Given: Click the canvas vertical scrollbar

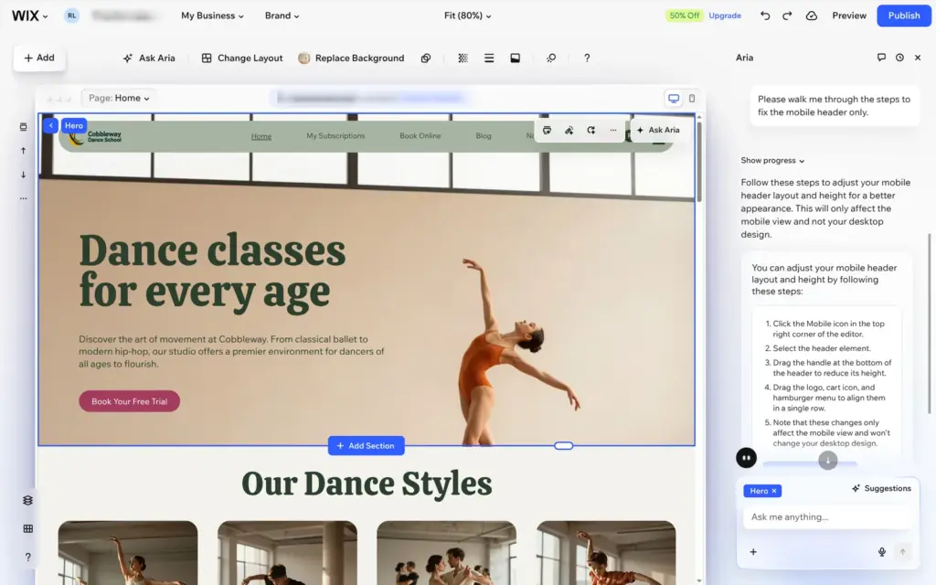Looking at the screenshot, I should pyautogui.click(x=699, y=161).
